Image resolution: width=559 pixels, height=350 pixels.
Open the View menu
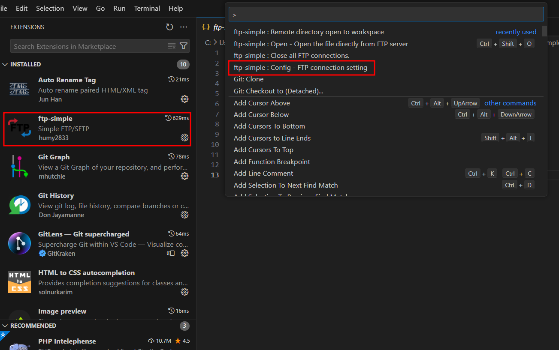80,8
